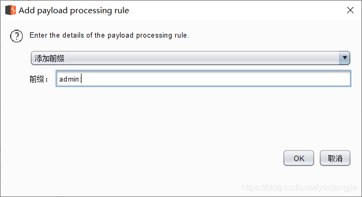Click the 前缀 field label
The width and height of the screenshot is (362, 197).
(x=38, y=79)
